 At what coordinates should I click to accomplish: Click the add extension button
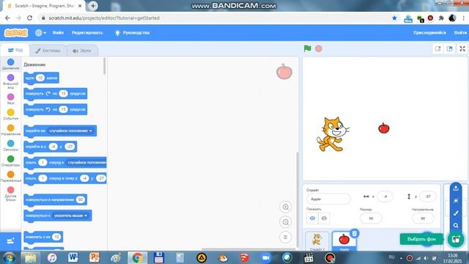pos(10,241)
